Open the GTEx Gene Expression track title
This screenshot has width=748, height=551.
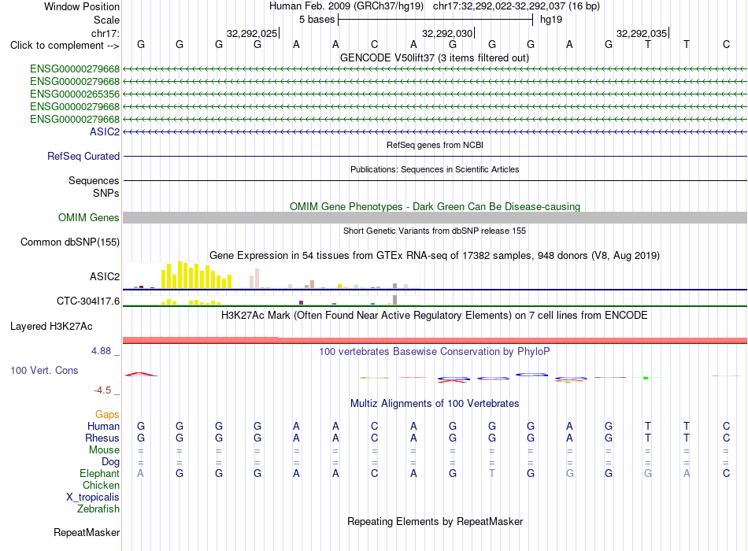[x=435, y=255]
